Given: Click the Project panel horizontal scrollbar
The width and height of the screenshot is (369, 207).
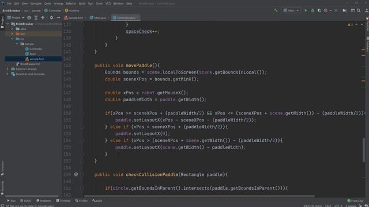Looking at the screenshot, I should pos(32,196).
